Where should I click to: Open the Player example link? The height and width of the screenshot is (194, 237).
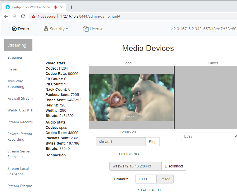[12, 69]
